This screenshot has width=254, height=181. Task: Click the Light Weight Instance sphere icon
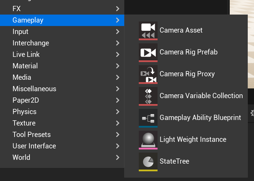pos(148,140)
